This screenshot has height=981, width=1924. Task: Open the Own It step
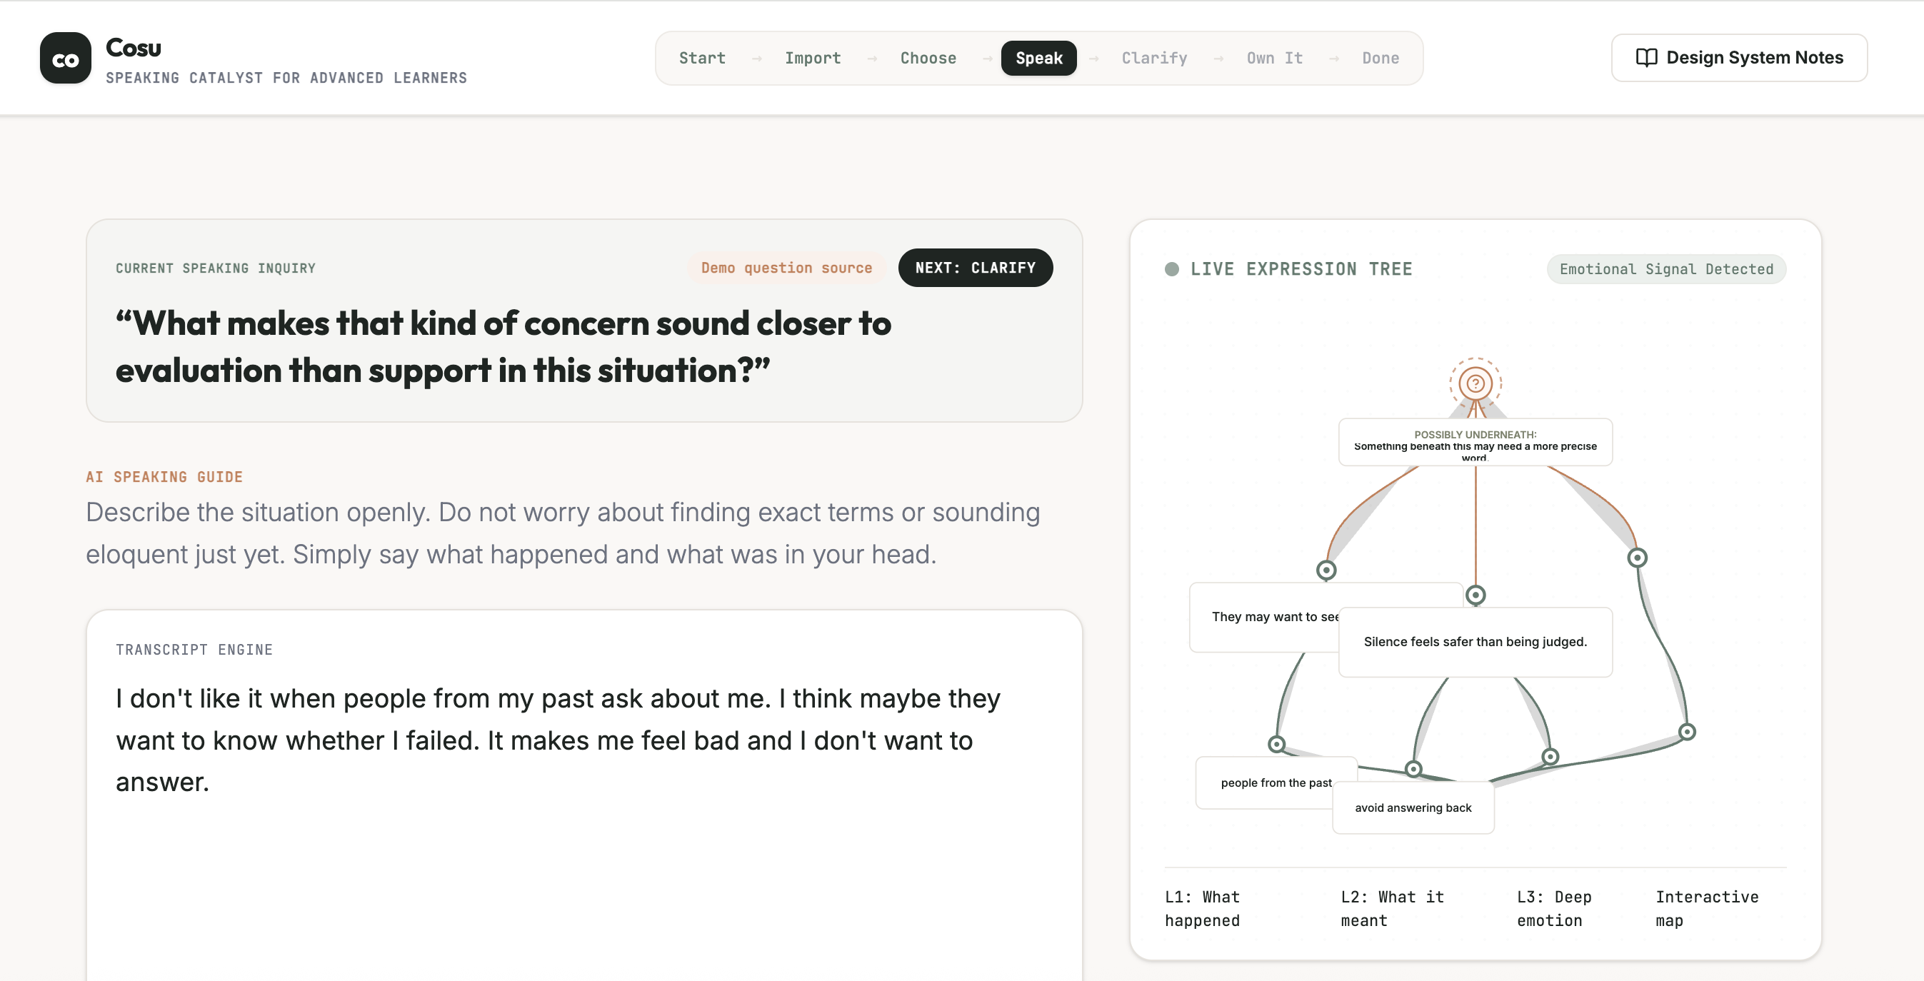tap(1274, 59)
